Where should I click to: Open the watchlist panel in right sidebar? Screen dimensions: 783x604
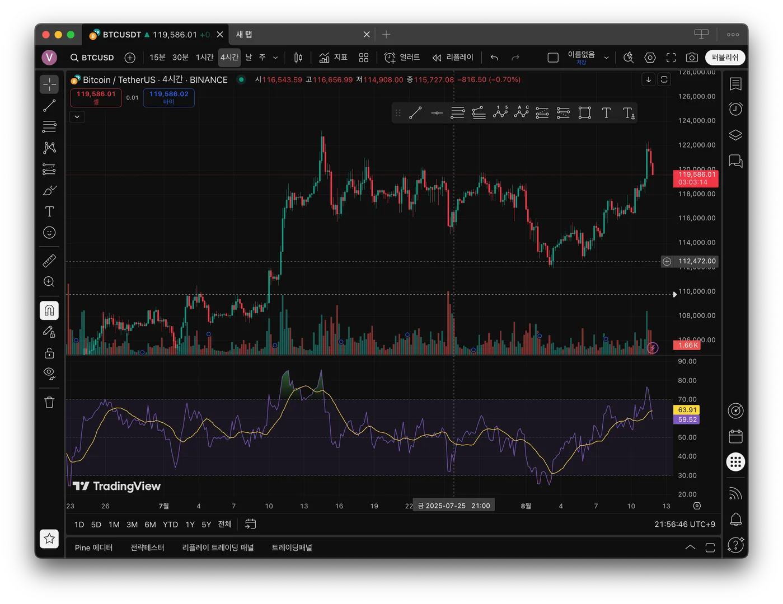click(x=735, y=84)
